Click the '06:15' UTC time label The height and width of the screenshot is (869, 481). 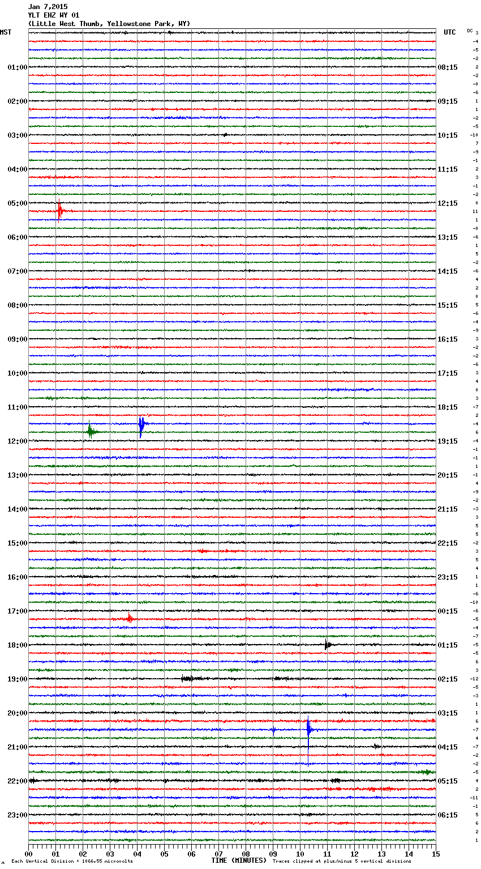[x=448, y=815]
